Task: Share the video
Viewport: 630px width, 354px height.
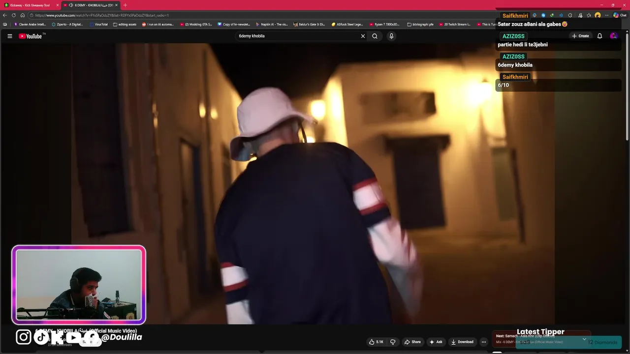Action: click(x=412, y=342)
